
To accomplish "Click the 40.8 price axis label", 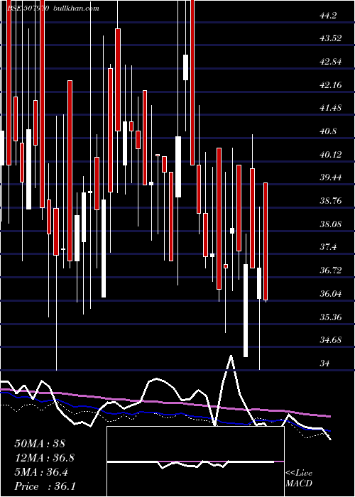I will (328, 131).
